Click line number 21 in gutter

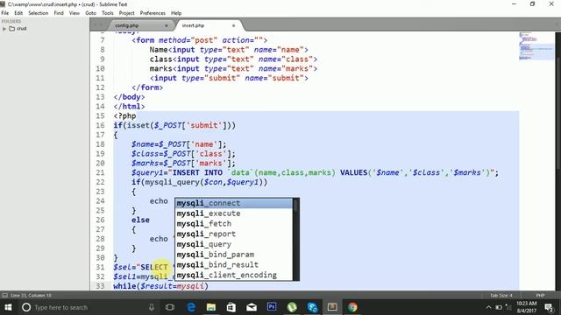tap(100, 172)
